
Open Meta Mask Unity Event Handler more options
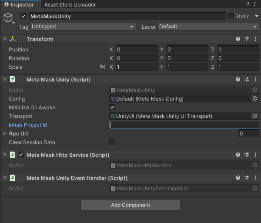pos(255,178)
